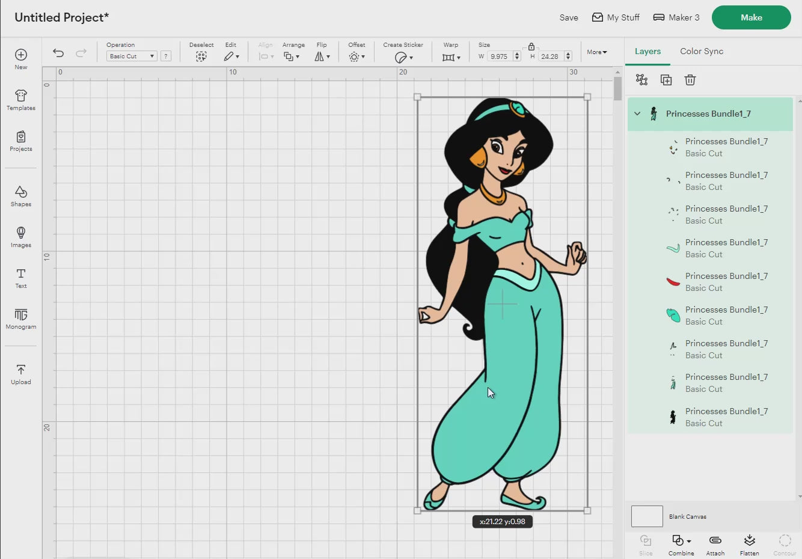Select the bottom black silhouette layer

pos(710,417)
